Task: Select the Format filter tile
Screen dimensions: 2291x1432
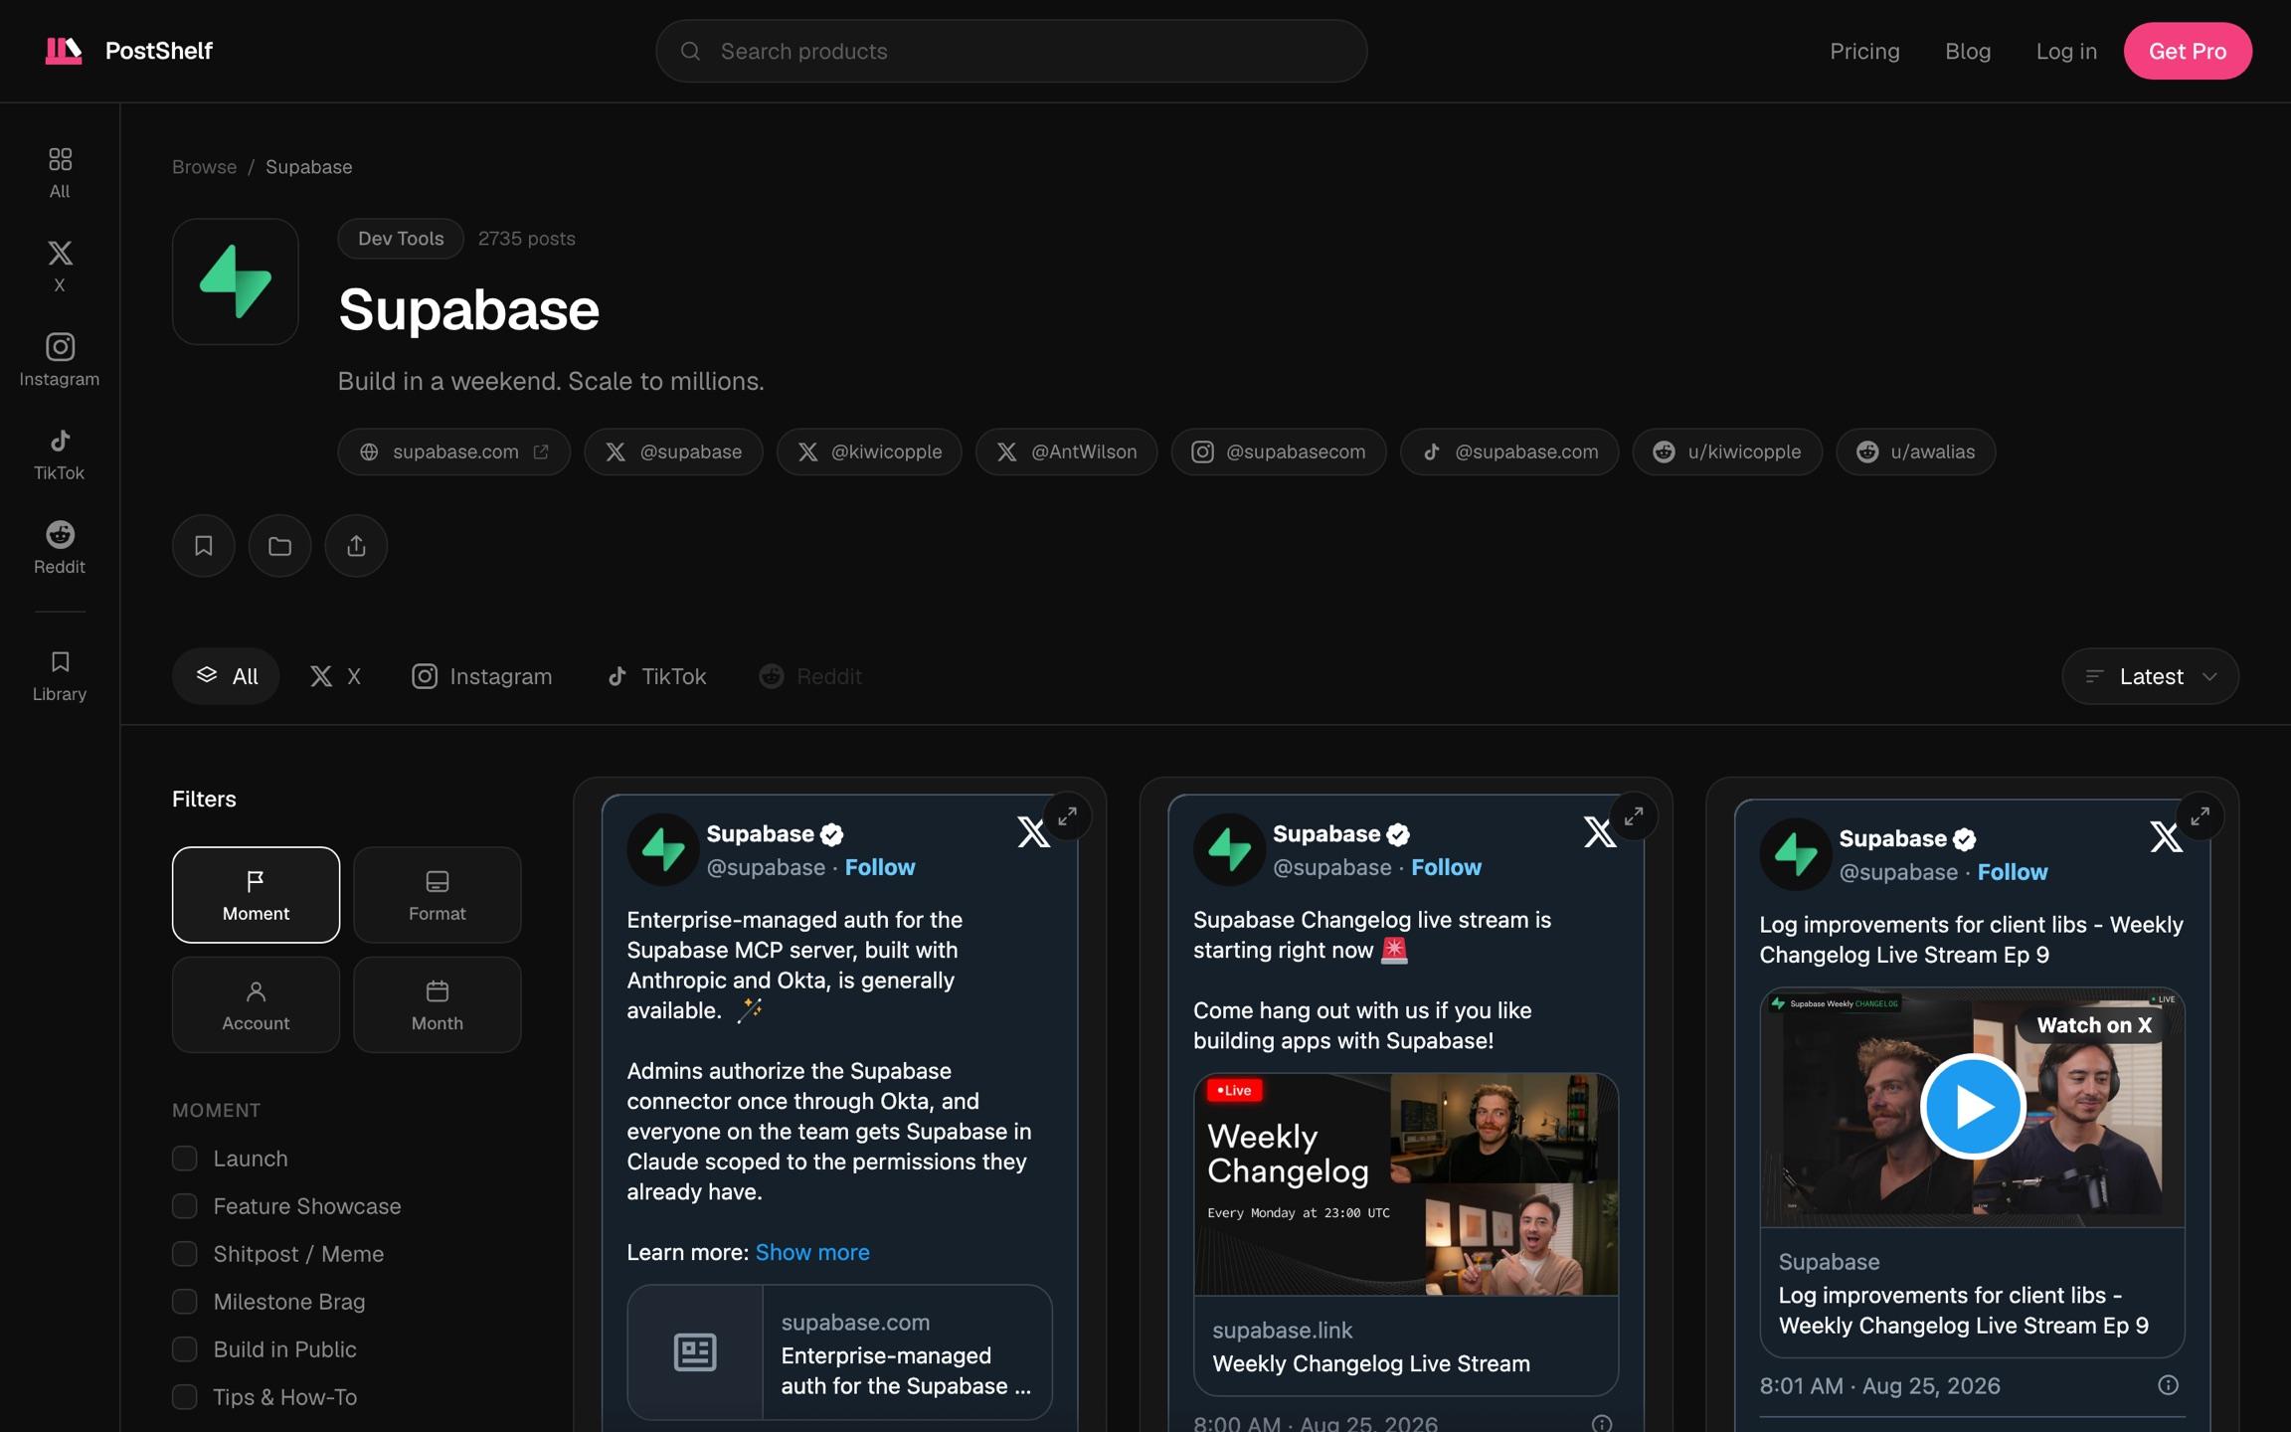Action: coord(438,895)
